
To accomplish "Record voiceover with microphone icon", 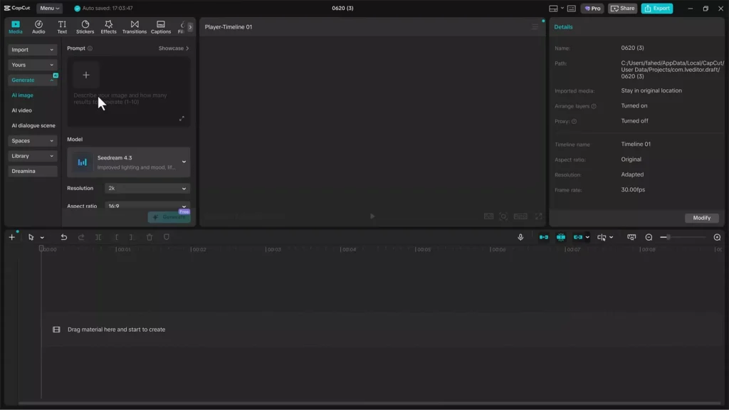I will tap(520, 237).
